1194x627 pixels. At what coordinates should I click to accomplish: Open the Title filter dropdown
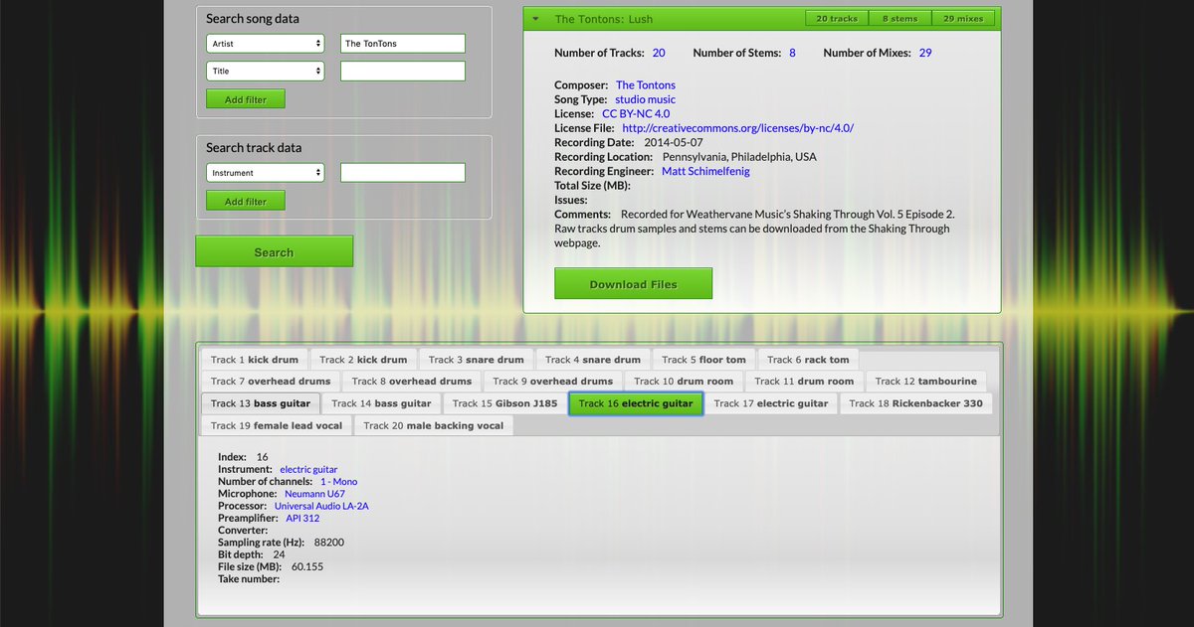click(266, 72)
